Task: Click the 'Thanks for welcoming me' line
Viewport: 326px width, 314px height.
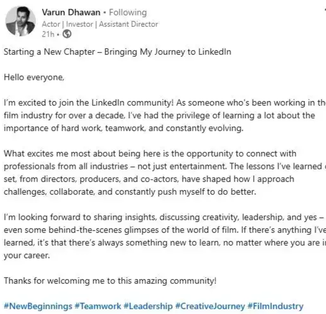Action: [x=110, y=281]
